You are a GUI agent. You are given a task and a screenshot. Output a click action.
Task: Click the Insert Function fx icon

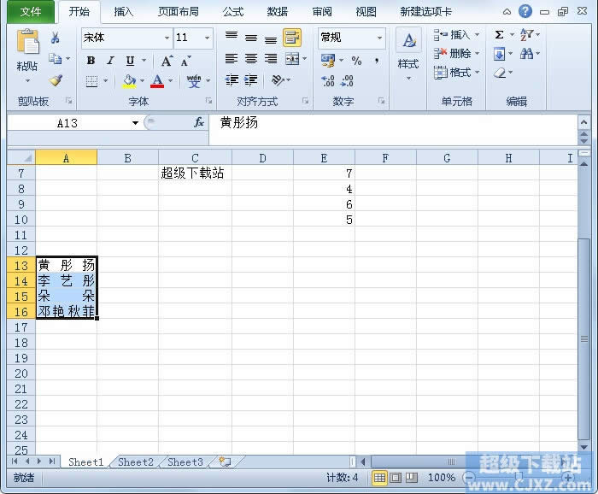tap(199, 123)
